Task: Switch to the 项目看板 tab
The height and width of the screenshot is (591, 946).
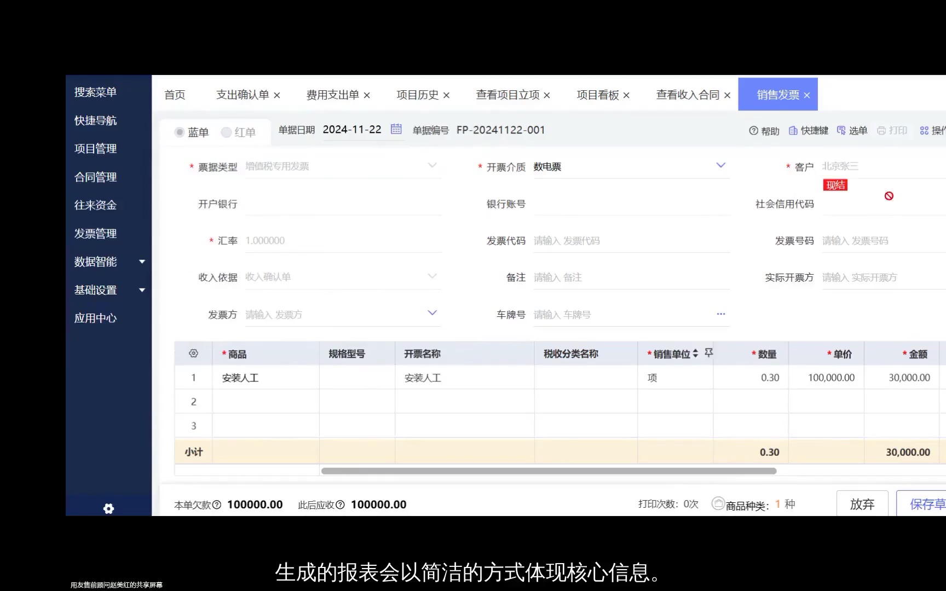Action: [599, 94]
